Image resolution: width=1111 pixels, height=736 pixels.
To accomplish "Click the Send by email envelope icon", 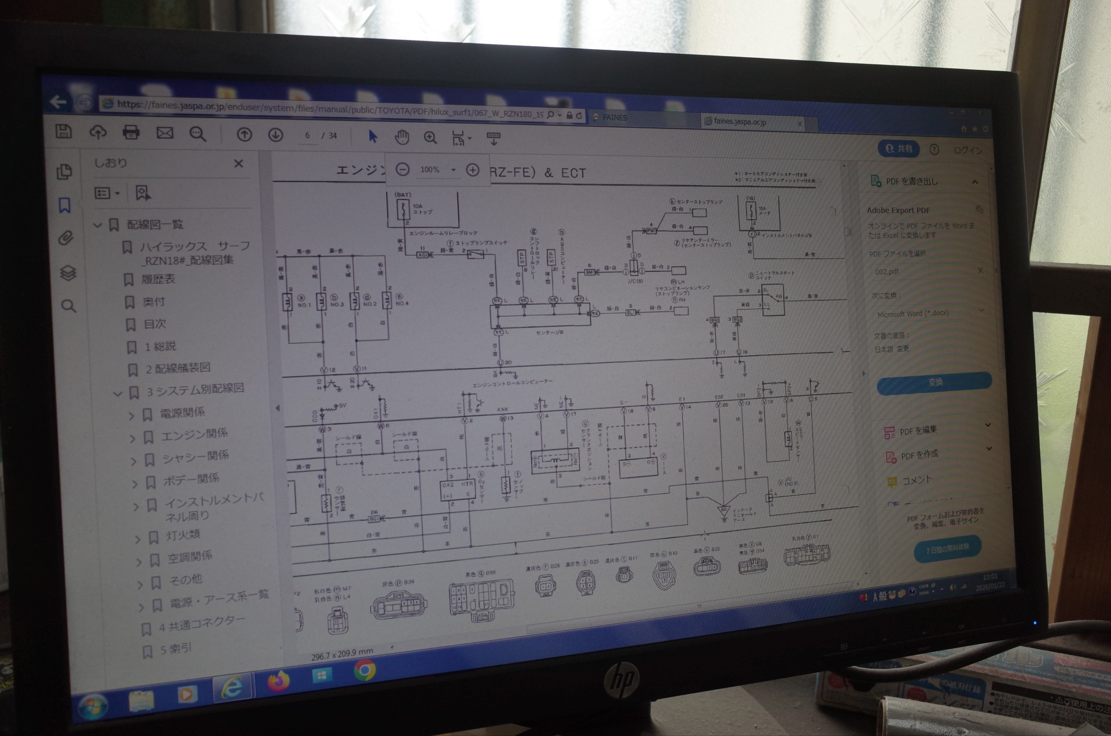I will coord(164,134).
